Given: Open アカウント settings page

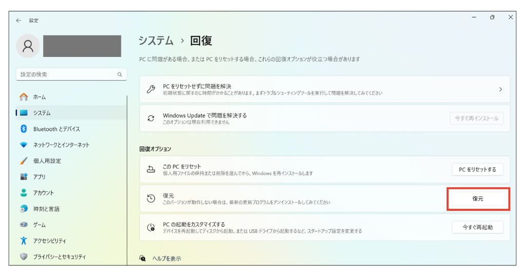Looking at the screenshot, I should (x=71, y=192).
